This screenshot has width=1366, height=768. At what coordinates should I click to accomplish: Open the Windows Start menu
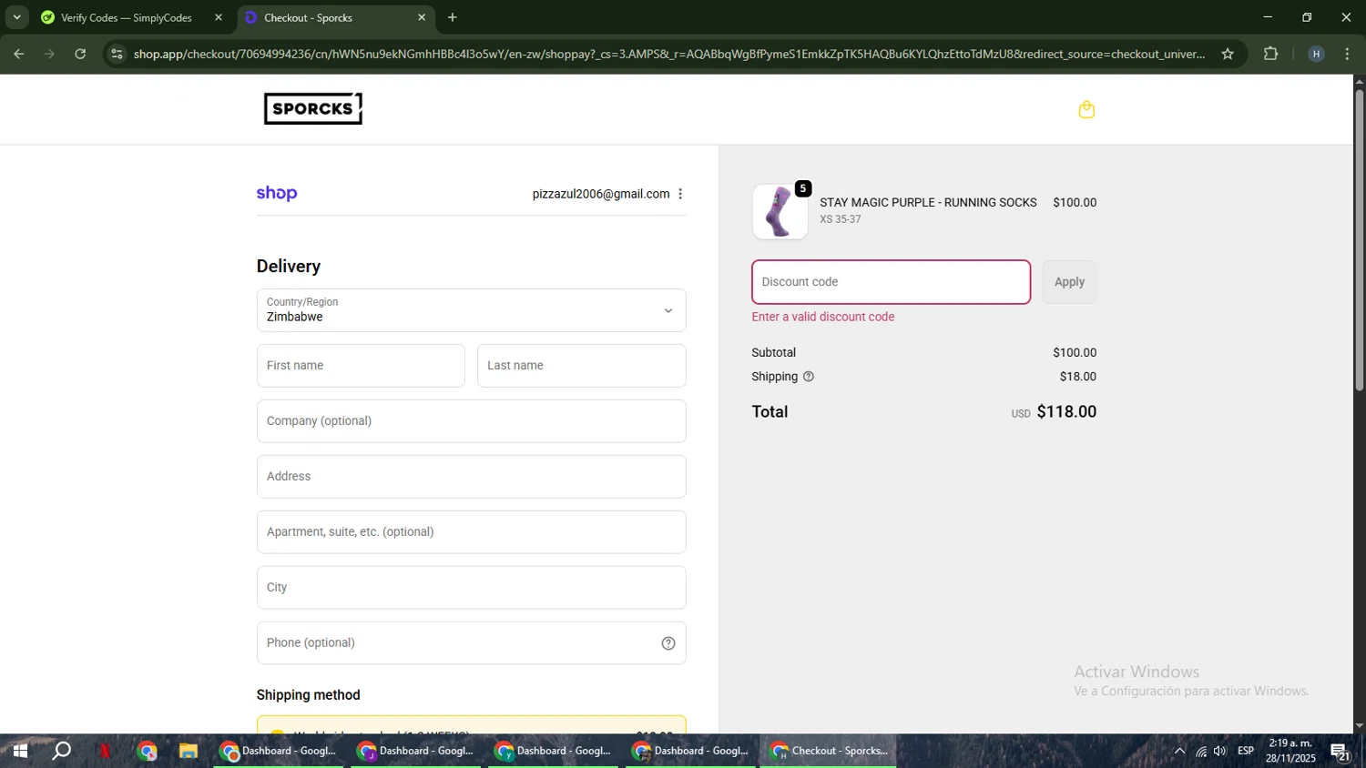[x=20, y=751]
